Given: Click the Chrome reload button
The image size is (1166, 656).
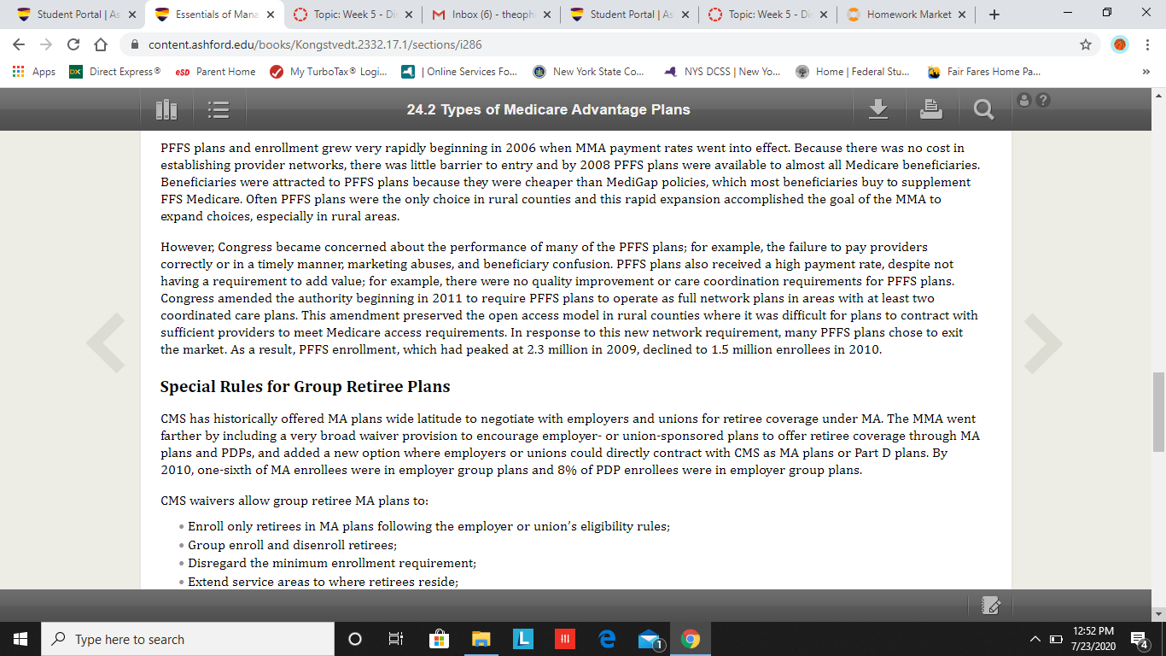Looking at the screenshot, I should pyautogui.click(x=73, y=44).
